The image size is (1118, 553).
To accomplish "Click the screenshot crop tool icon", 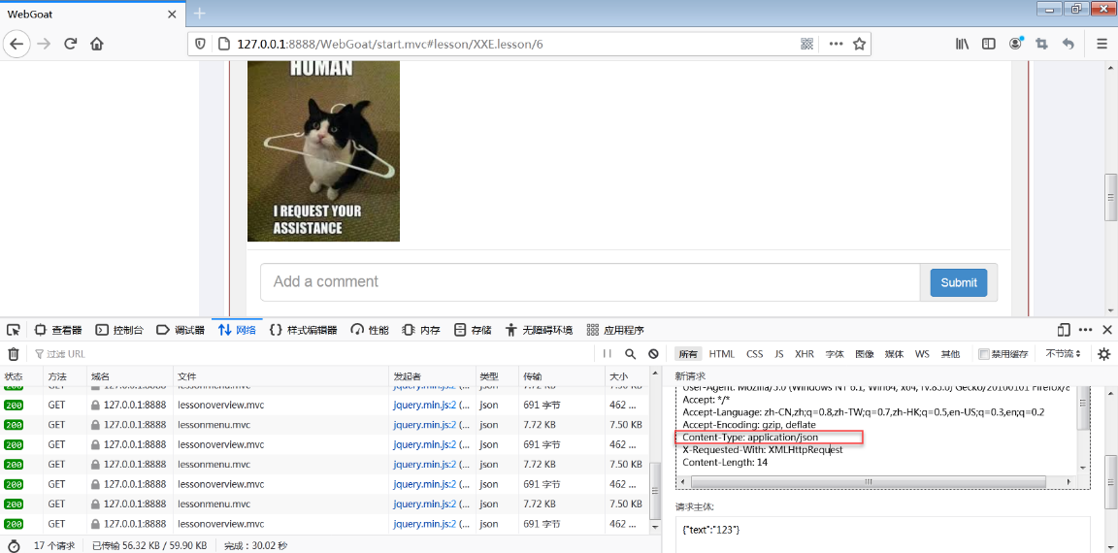I will 1041,44.
